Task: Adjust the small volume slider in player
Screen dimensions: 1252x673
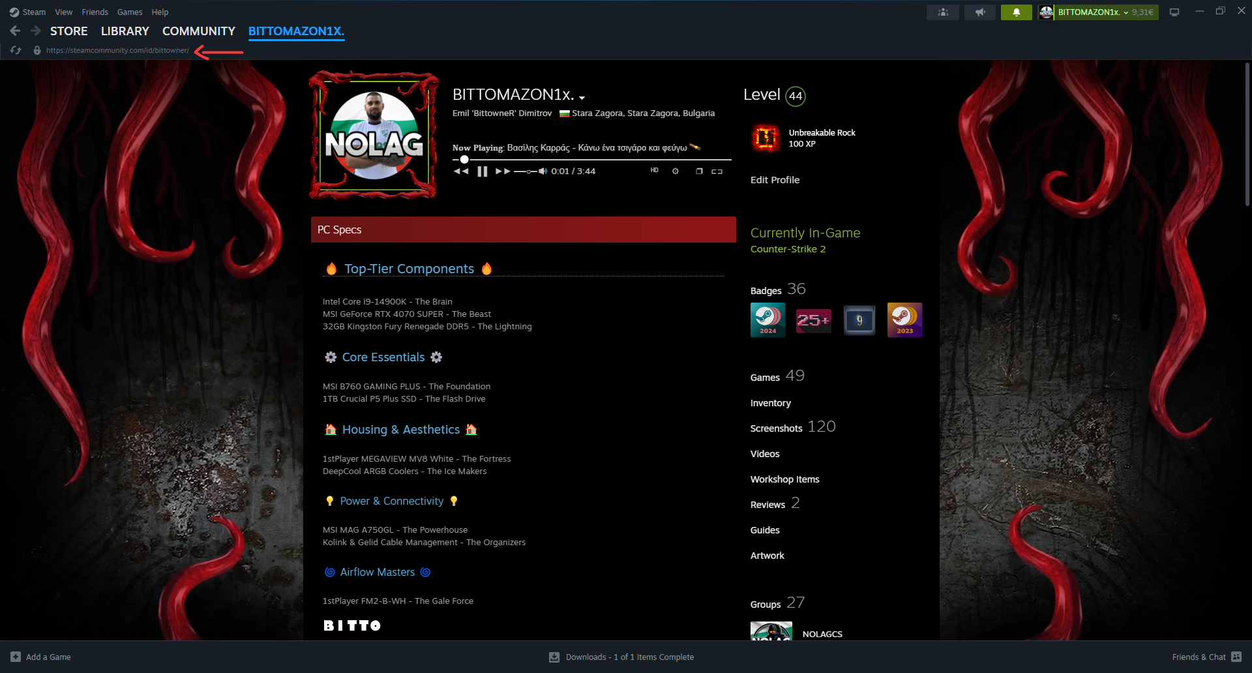Action: click(526, 171)
